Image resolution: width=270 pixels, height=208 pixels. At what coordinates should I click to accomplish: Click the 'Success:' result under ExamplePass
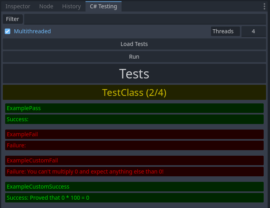coord(134,119)
